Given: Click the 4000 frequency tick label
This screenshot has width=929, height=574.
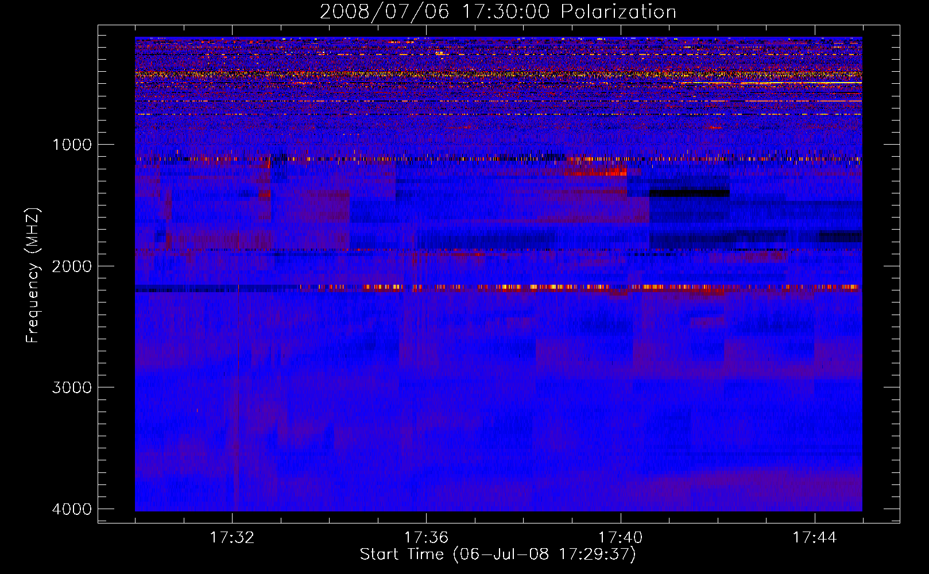Looking at the screenshot, I should [x=72, y=509].
